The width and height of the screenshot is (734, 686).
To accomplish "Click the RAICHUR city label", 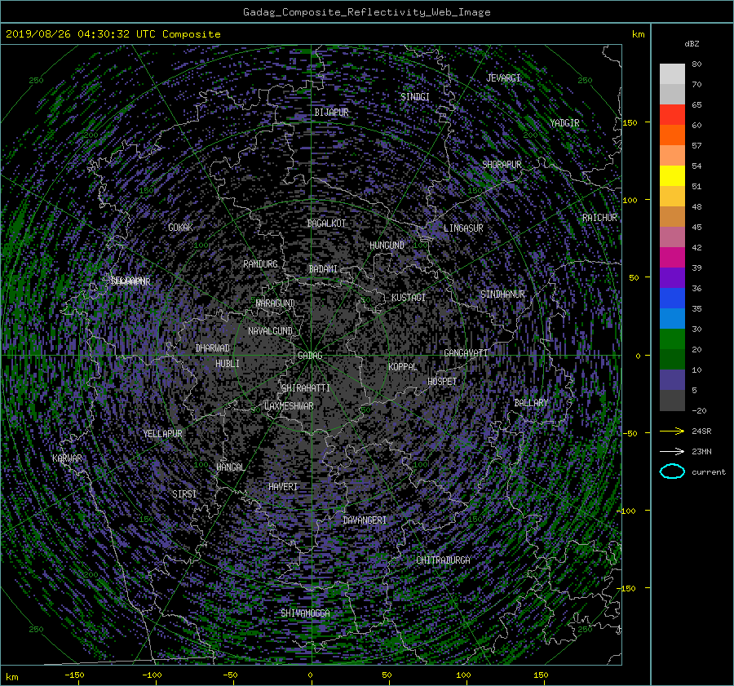I will [x=599, y=218].
